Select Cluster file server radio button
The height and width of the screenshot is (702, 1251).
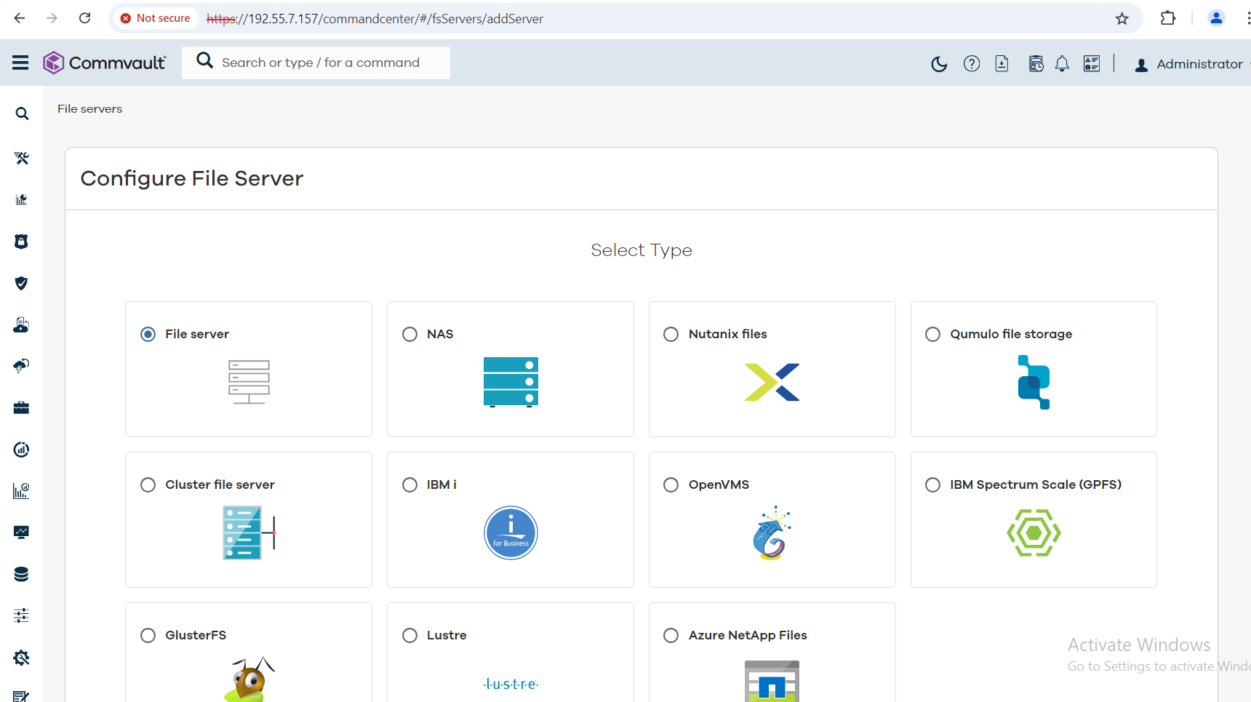point(148,484)
